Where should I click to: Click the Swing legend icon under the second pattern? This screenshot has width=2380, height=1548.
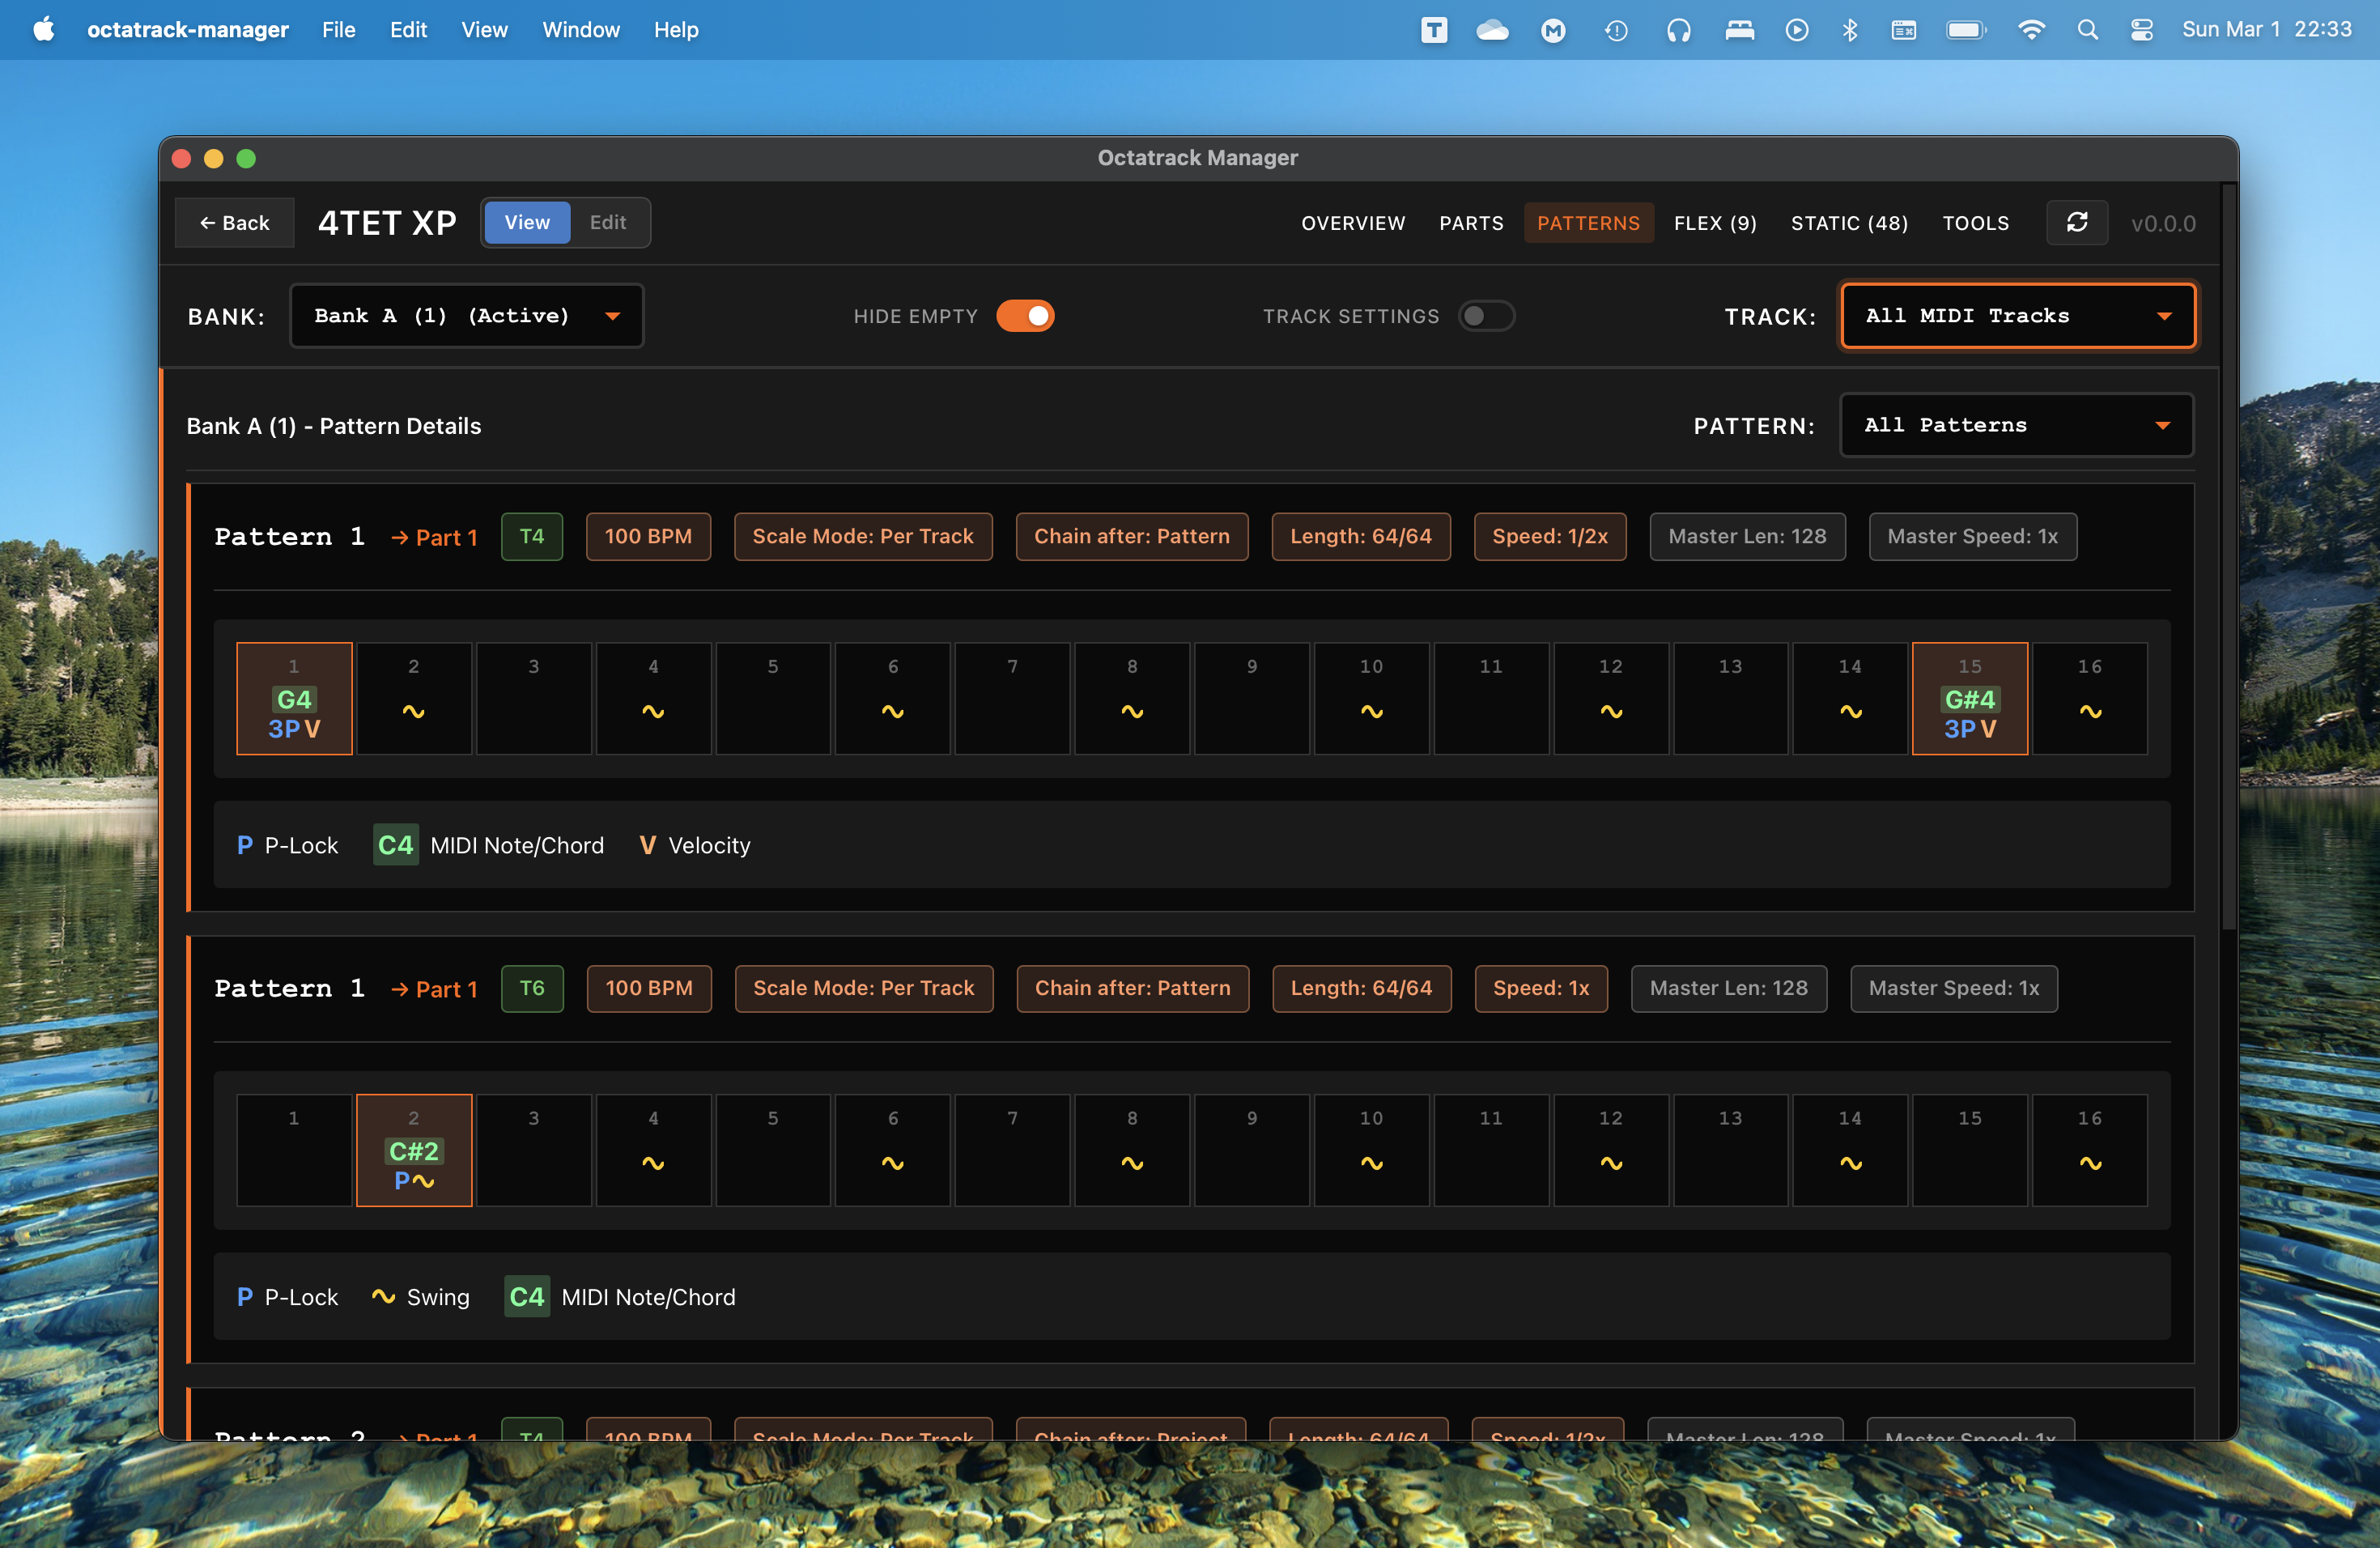pos(384,1296)
